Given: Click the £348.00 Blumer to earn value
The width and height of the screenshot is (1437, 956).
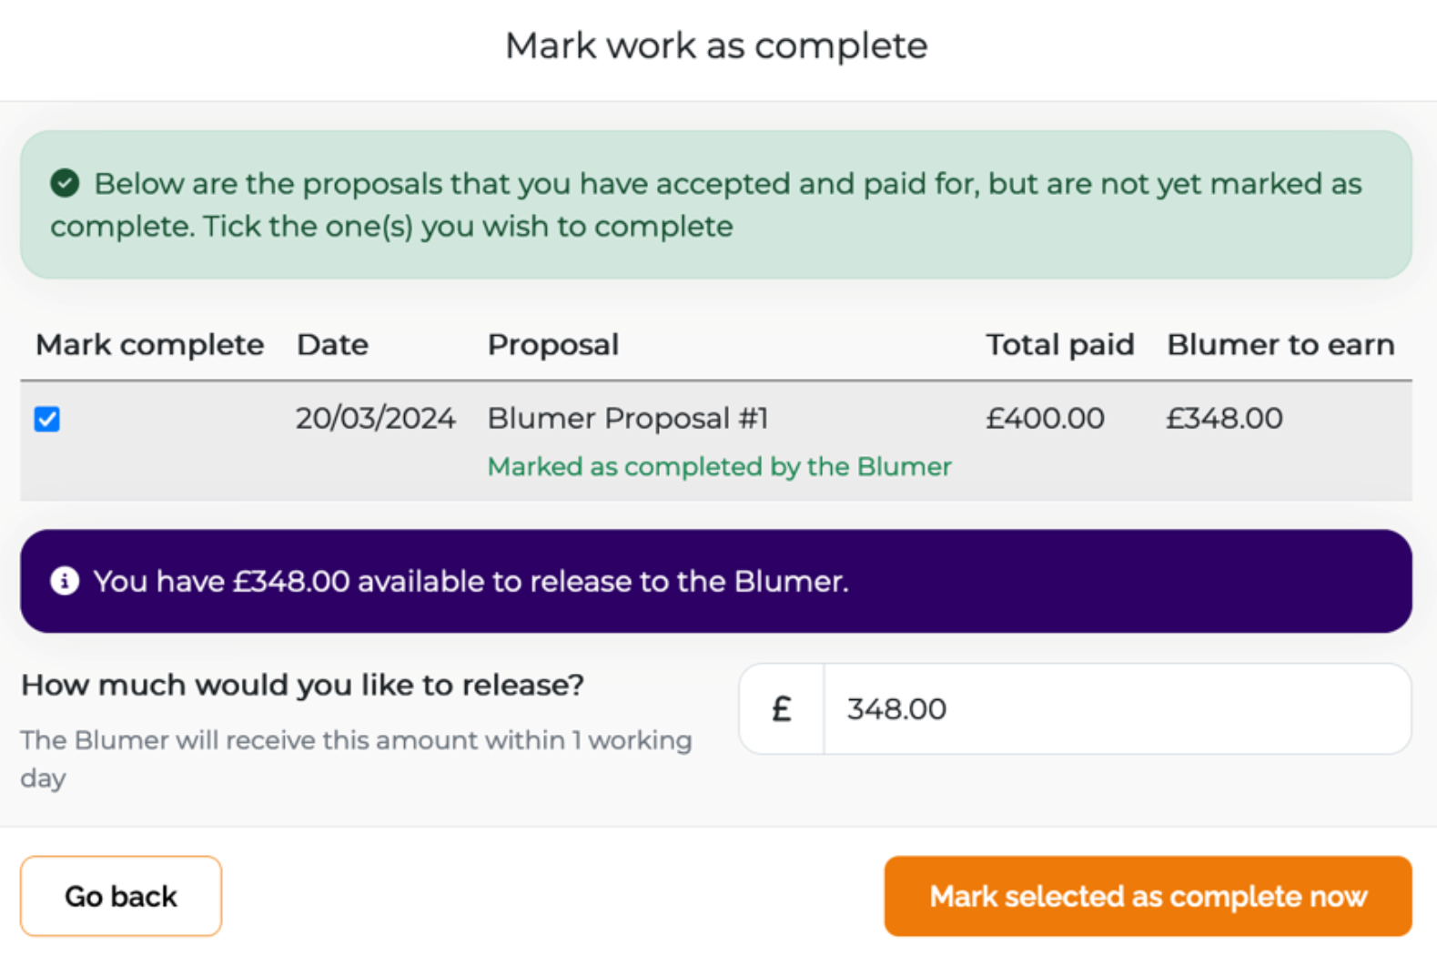Looking at the screenshot, I should click(1224, 419).
